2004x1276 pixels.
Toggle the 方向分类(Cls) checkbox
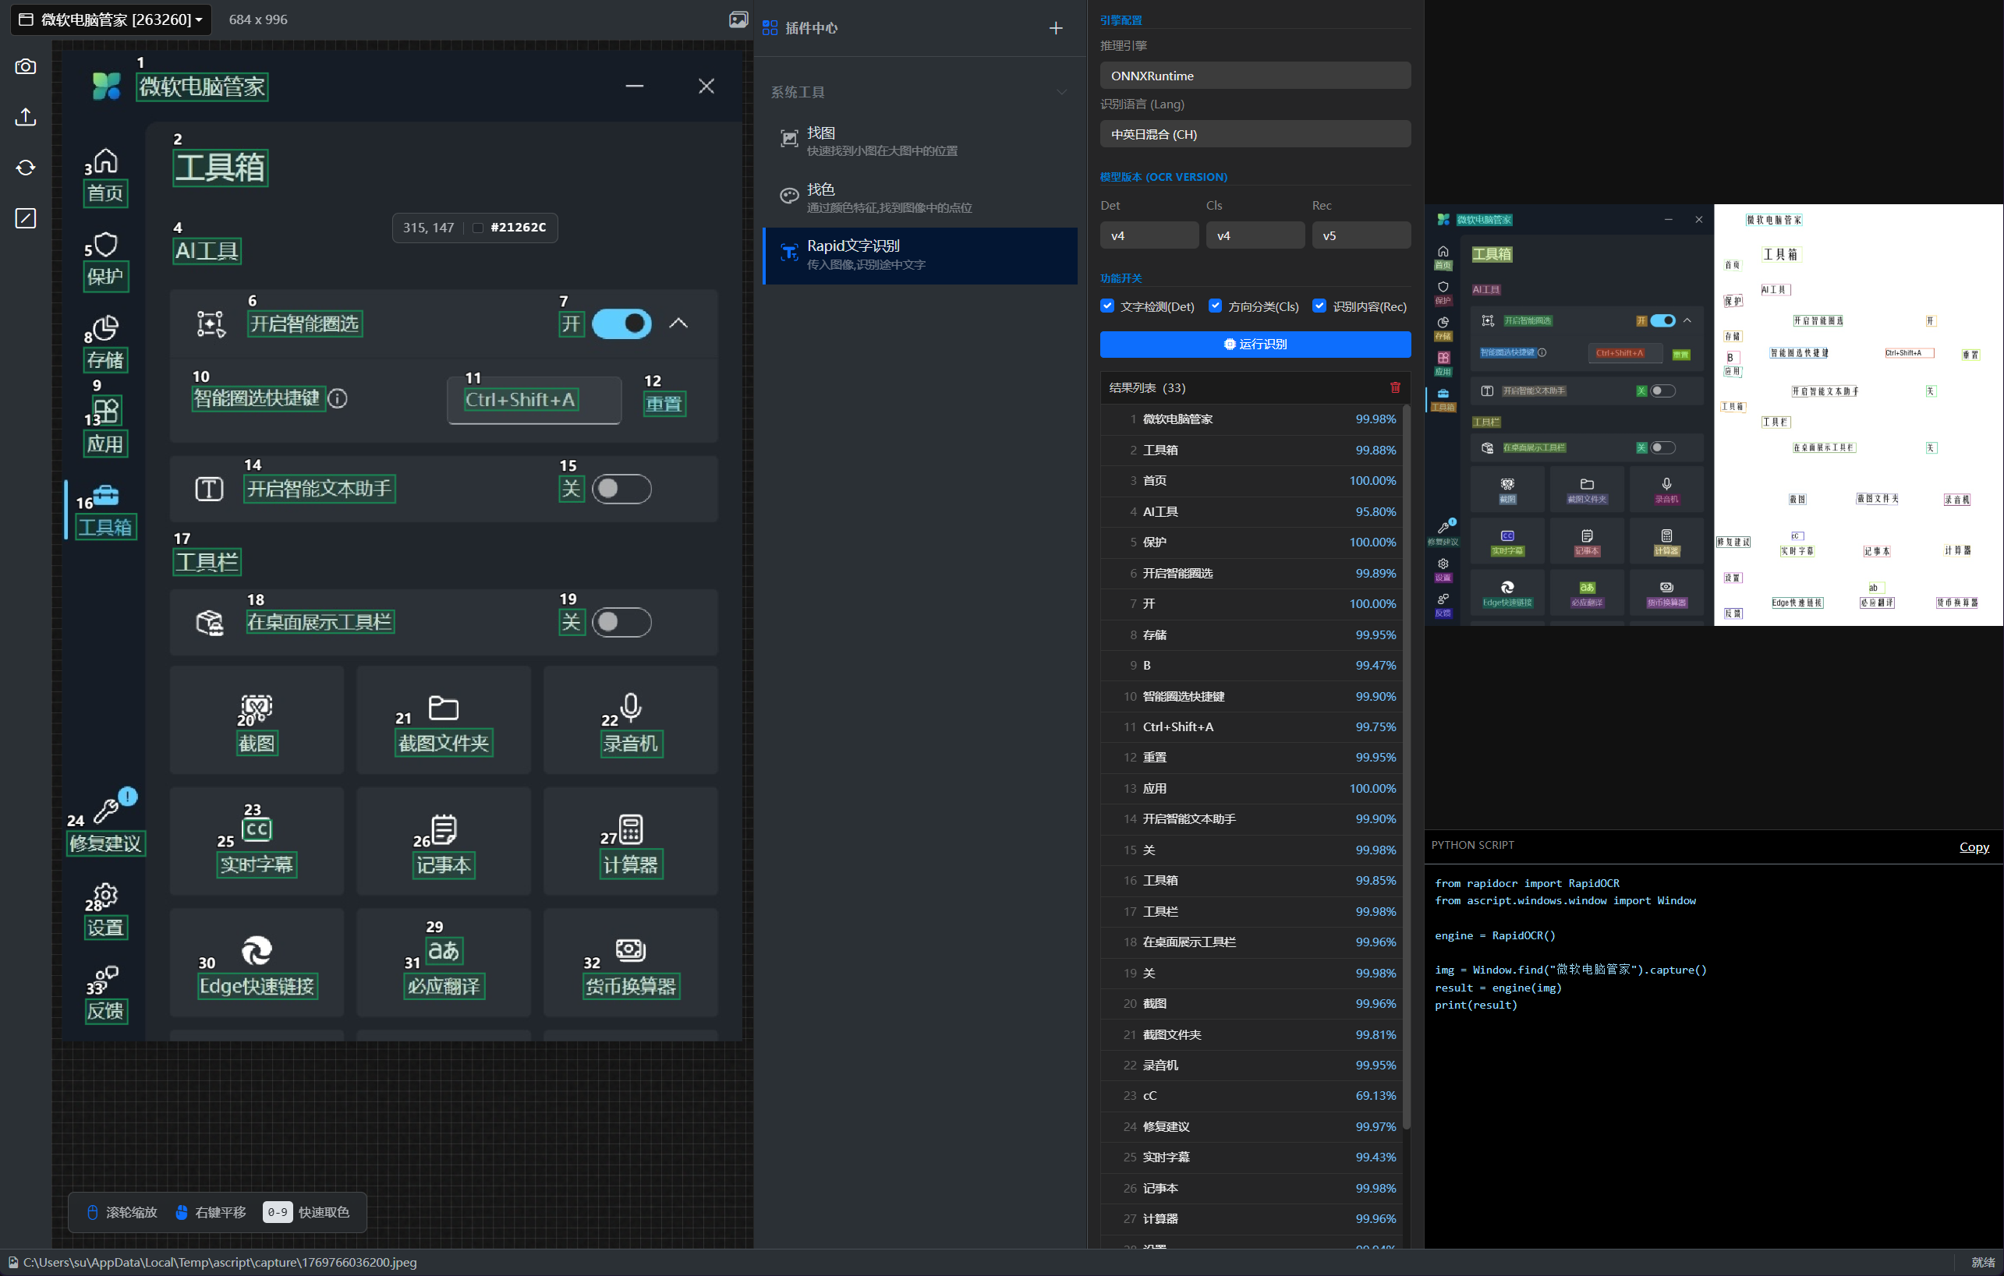pyautogui.click(x=1215, y=306)
